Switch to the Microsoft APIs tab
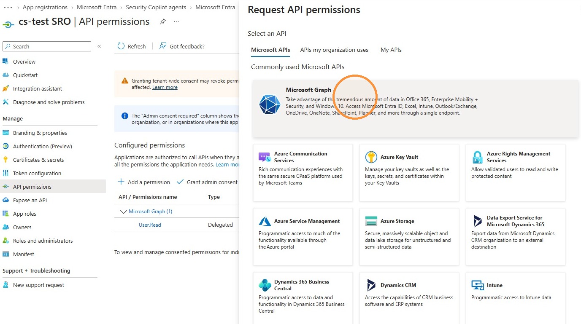Screen dimensions: 581x324 (x=270, y=50)
